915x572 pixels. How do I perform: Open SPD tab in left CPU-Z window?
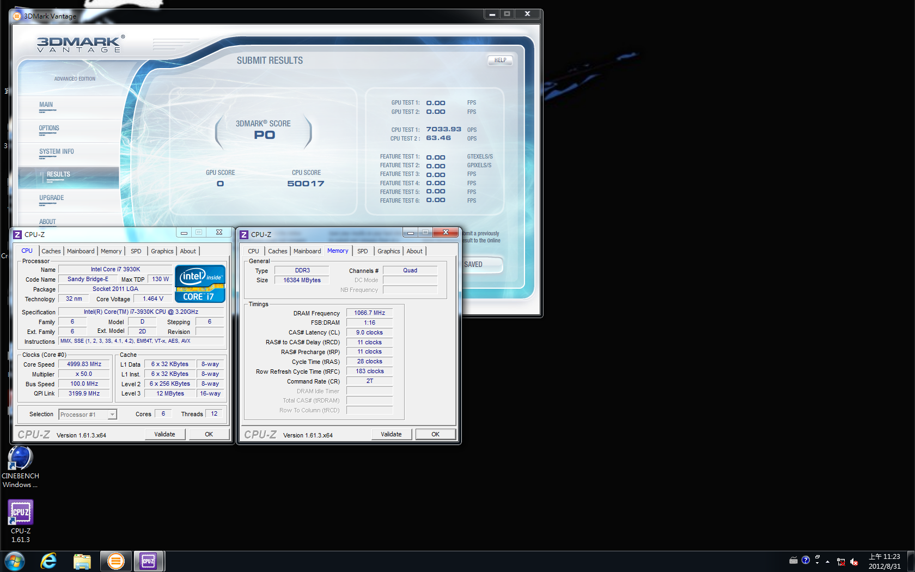[136, 251]
